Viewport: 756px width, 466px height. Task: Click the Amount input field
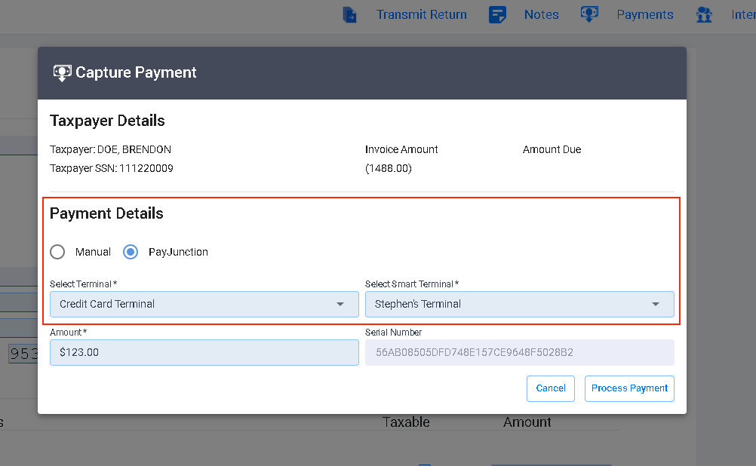point(204,352)
